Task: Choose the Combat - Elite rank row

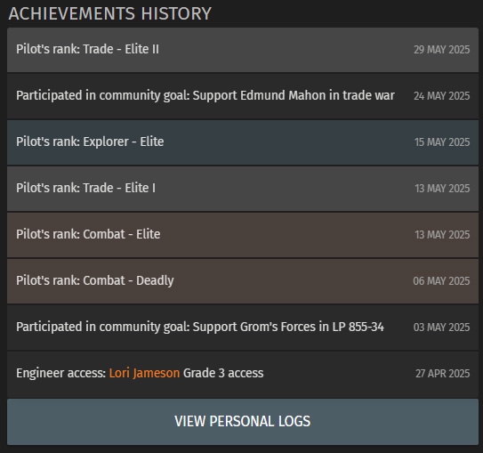Action: click(x=243, y=235)
